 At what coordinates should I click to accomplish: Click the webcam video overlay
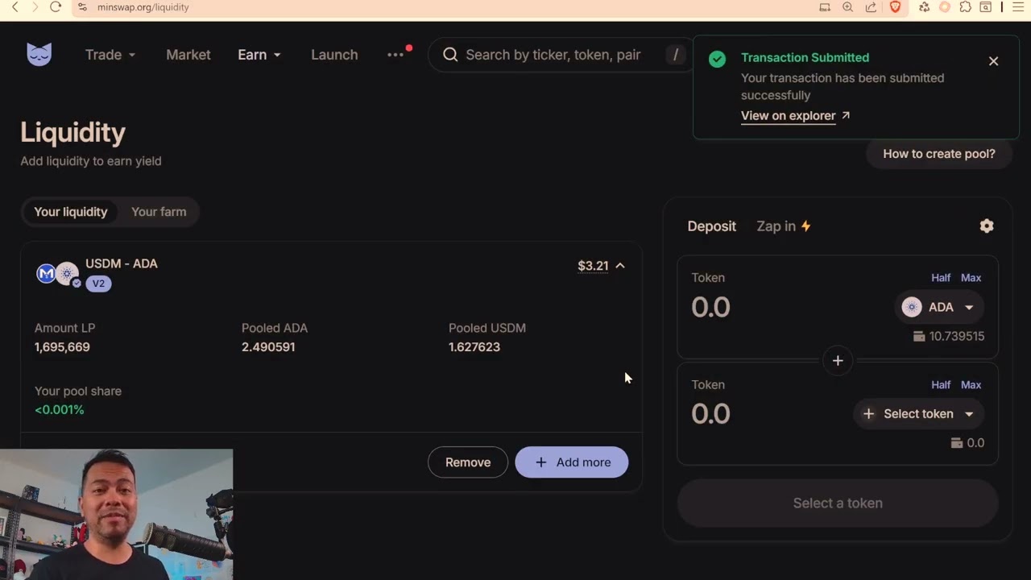click(x=116, y=515)
